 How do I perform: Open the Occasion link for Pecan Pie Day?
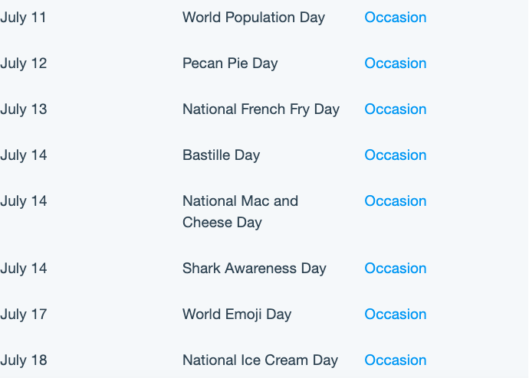396,63
